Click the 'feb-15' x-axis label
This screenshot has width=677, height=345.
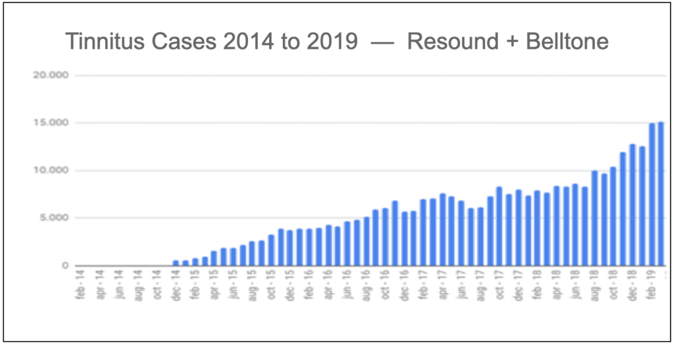[195, 285]
